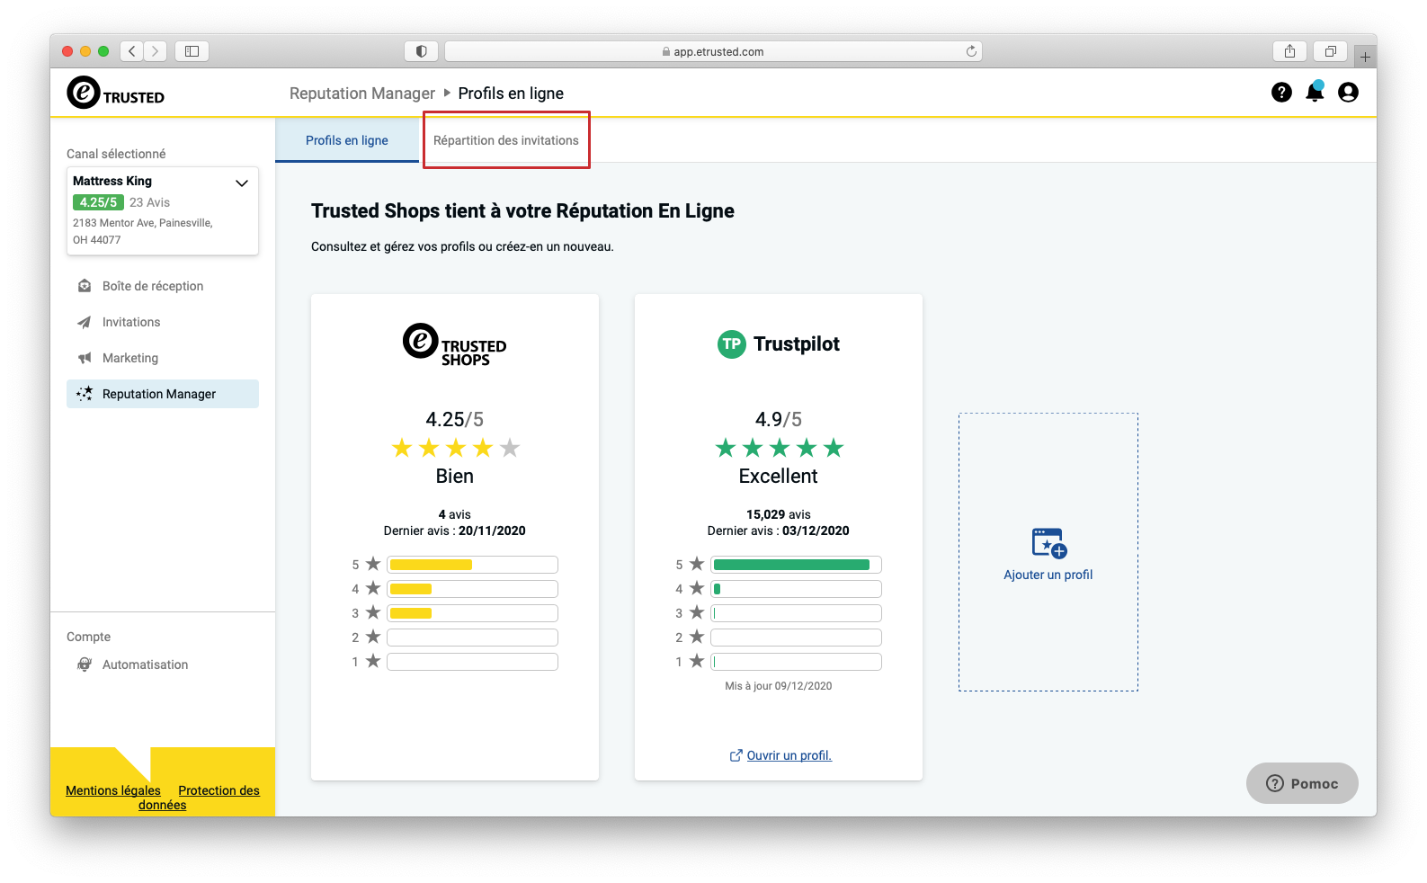Switch to Profils en ligne tab
Image resolution: width=1427 pixels, height=883 pixels.
pyautogui.click(x=347, y=140)
